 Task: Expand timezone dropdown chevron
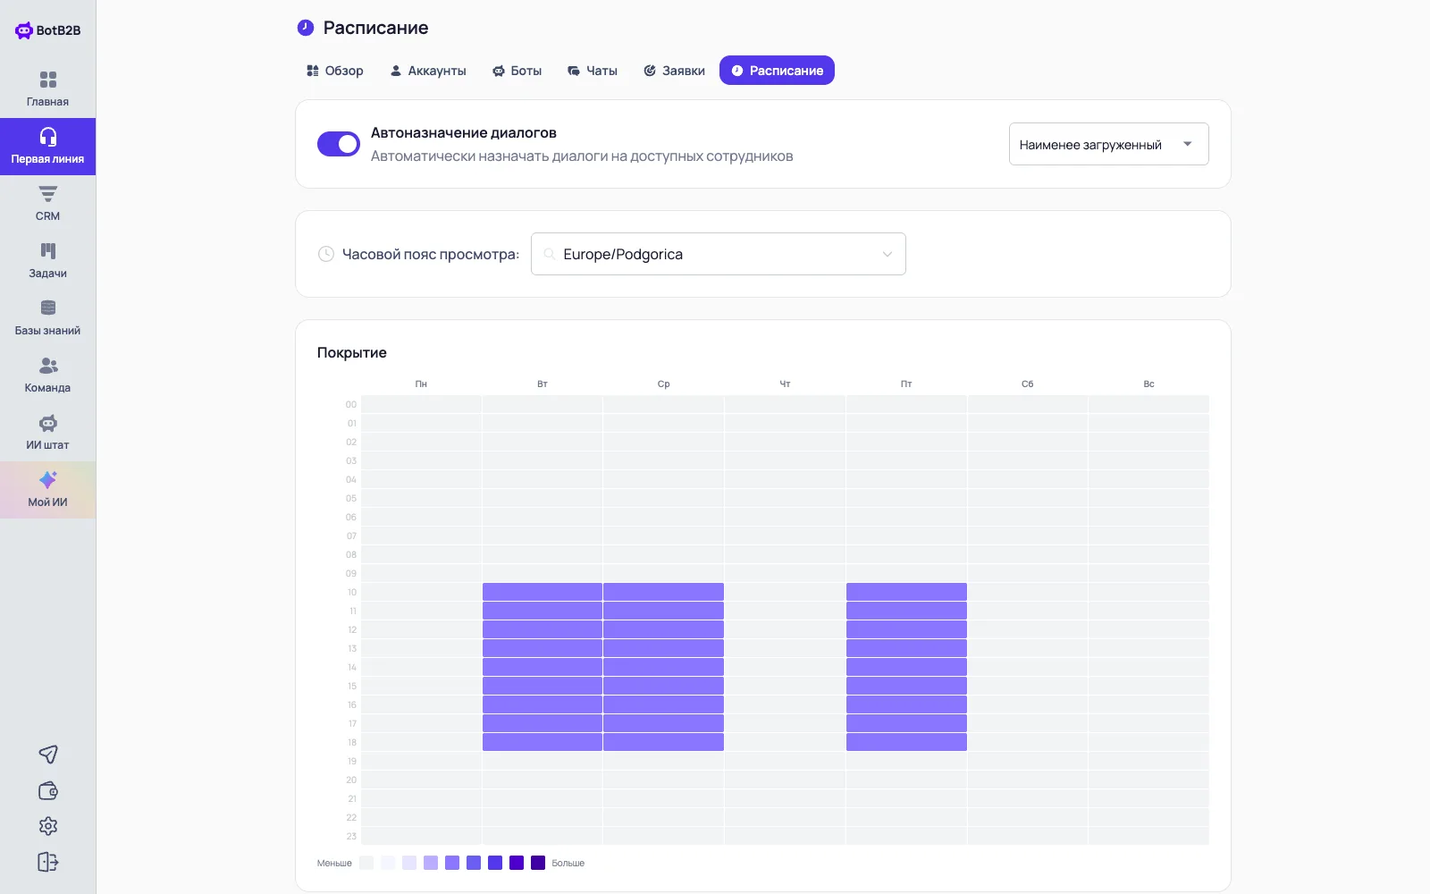[x=887, y=254]
